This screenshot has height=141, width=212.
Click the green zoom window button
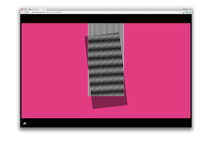tap(26, 9)
